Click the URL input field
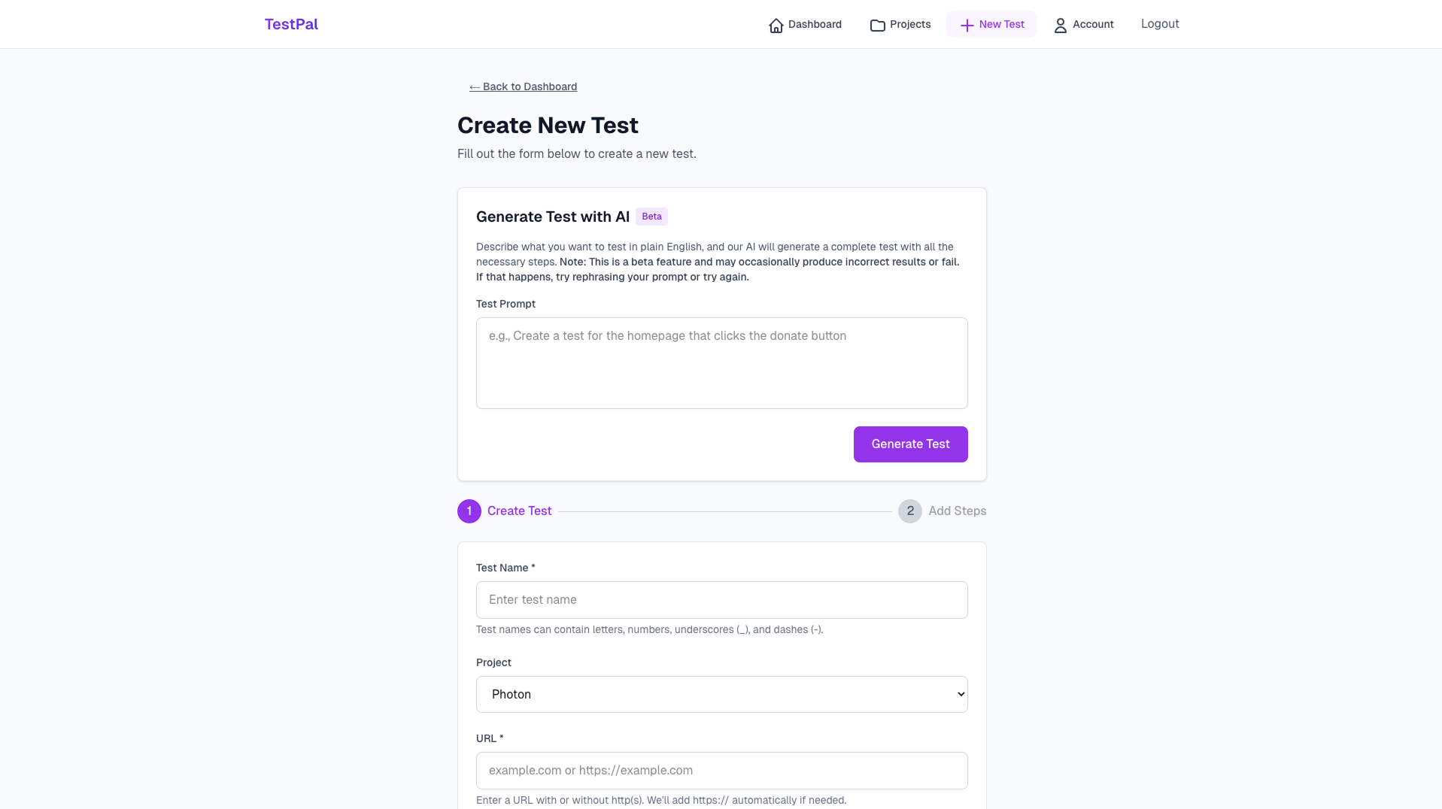 click(721, 770)
